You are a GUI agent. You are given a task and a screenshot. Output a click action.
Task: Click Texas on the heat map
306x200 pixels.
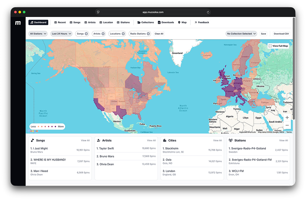(121, 112)
